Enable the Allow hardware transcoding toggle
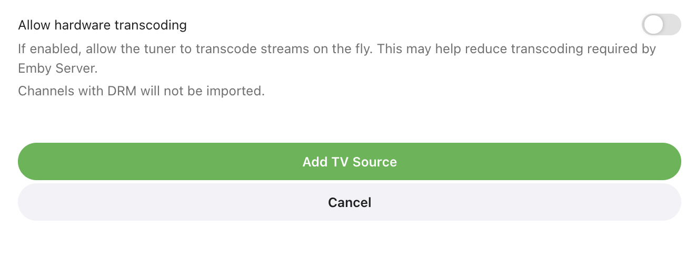Viewport: 696px width, 256px height. (x=661, y=25)
